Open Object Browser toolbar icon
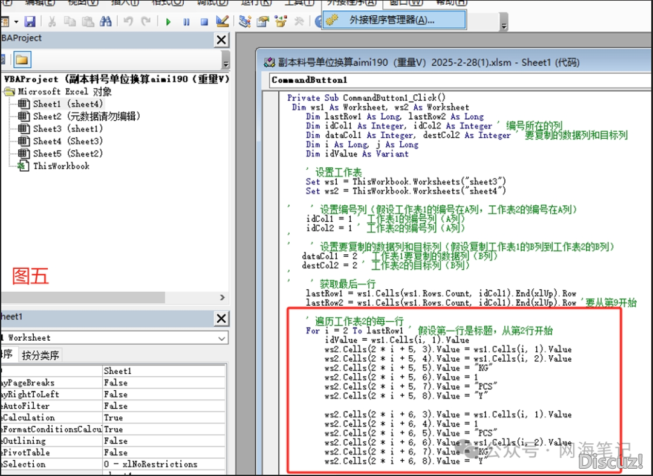 (281, 22)
